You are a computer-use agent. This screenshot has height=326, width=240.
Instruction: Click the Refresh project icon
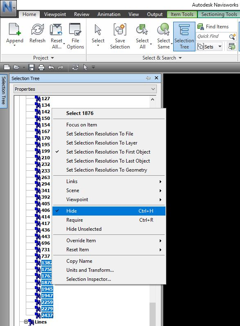[37, 29]
